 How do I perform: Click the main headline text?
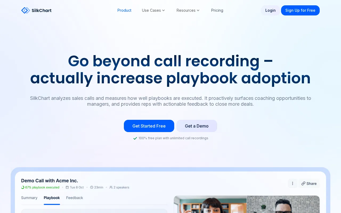click(x=170, y=69)
